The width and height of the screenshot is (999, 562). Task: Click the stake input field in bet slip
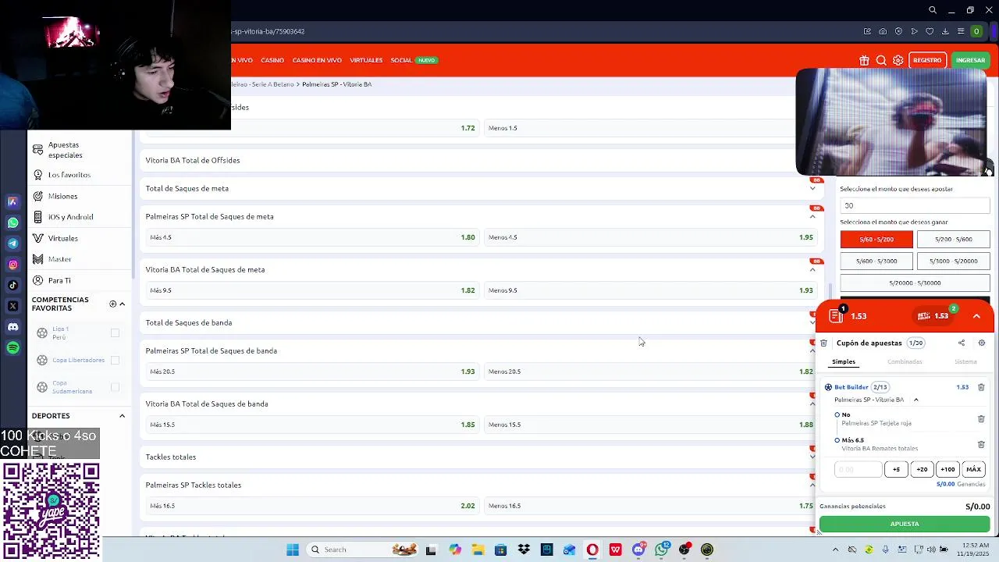coord(858,469)
